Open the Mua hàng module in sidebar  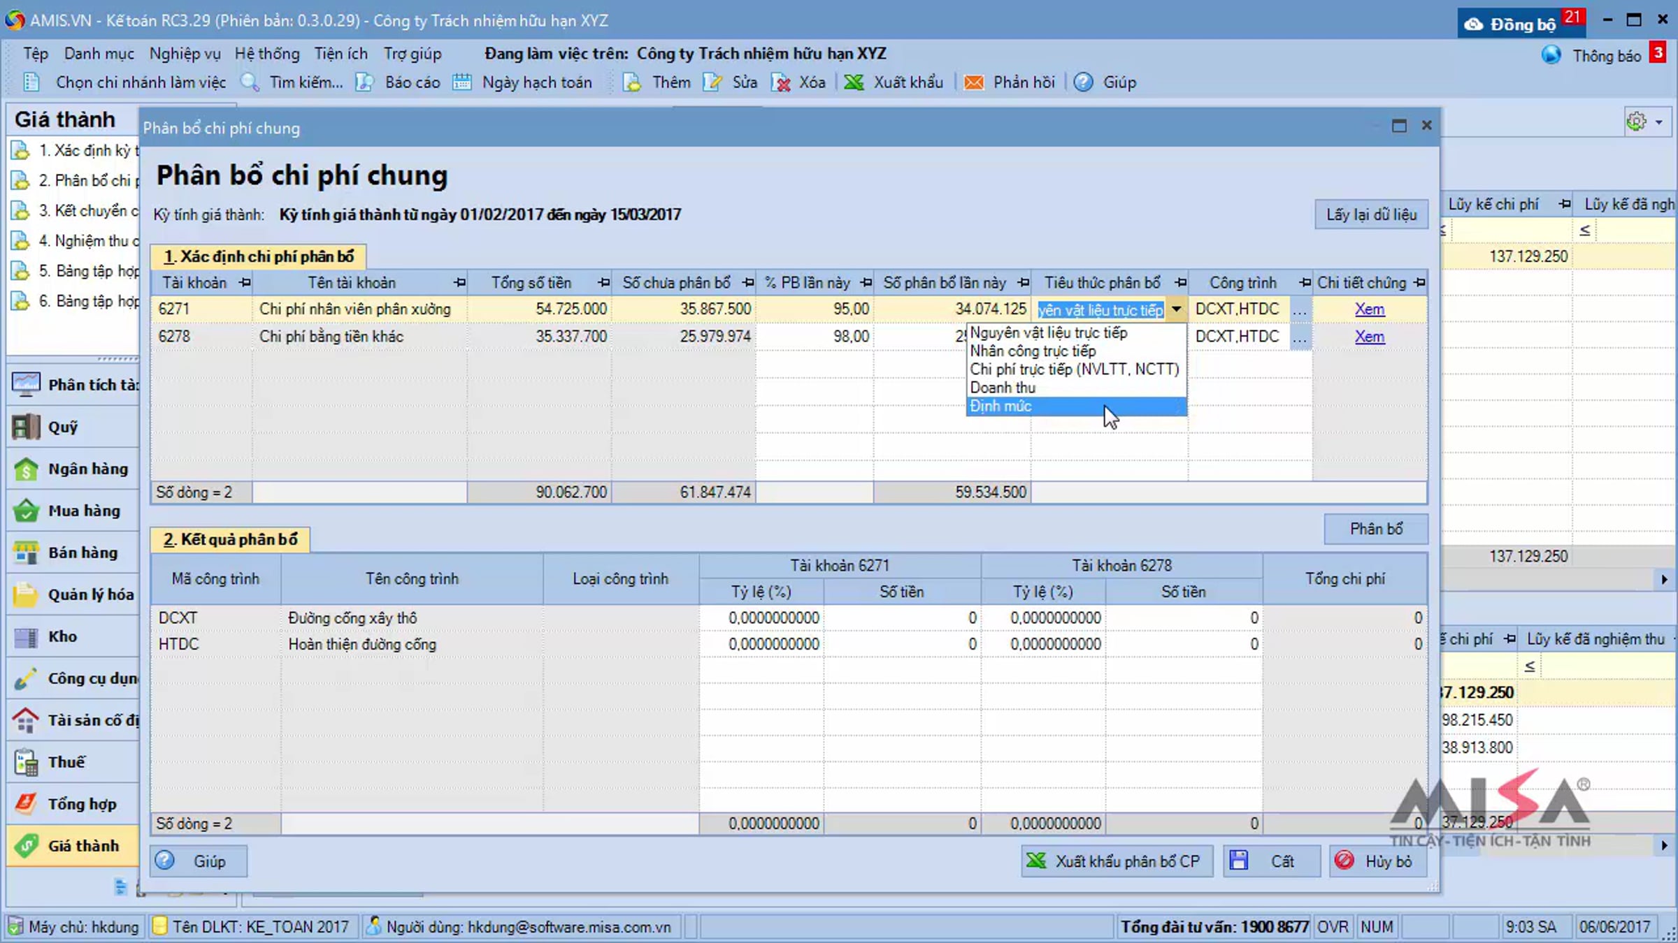pos(73,511)
